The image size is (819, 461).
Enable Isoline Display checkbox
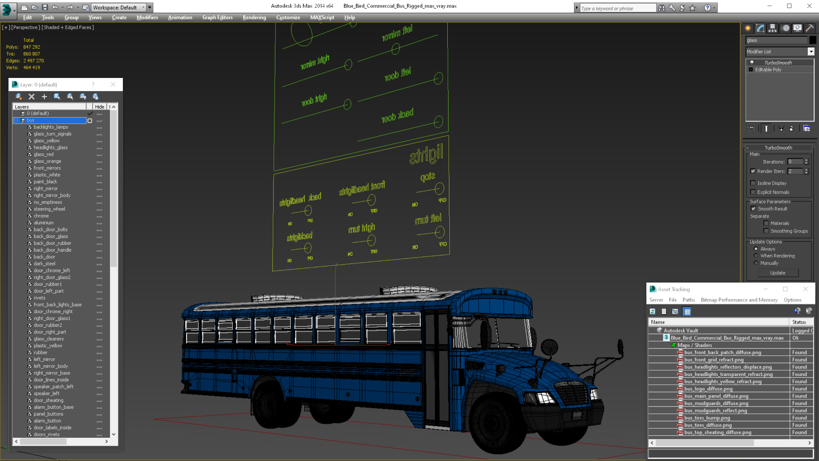tap(753, 183)
